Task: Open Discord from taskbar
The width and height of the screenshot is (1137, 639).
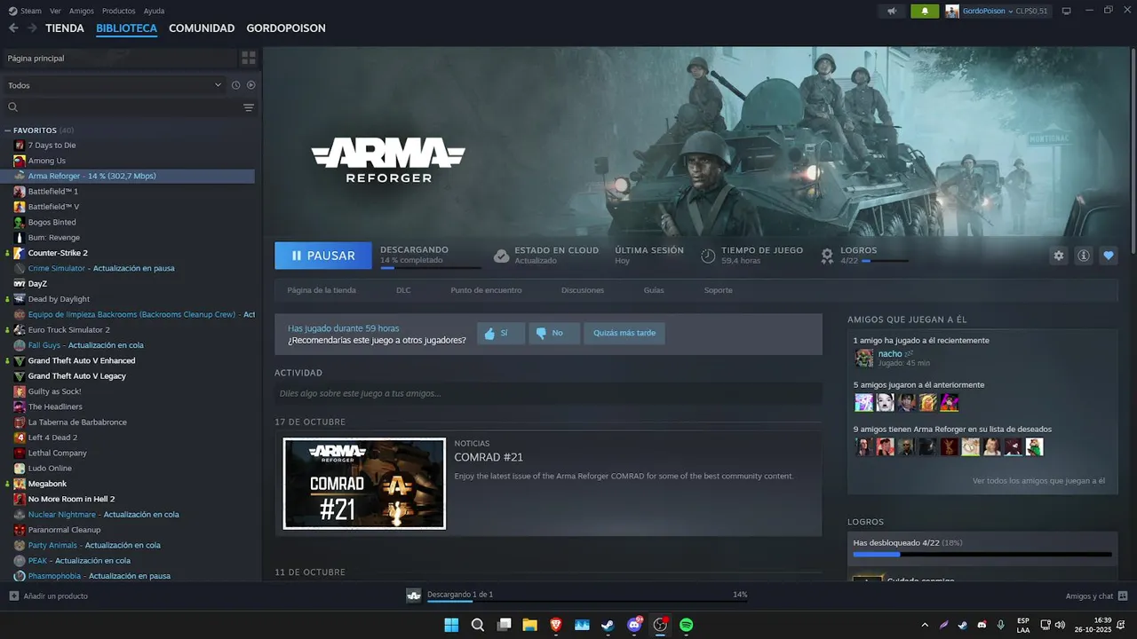Action: (634, 625)
